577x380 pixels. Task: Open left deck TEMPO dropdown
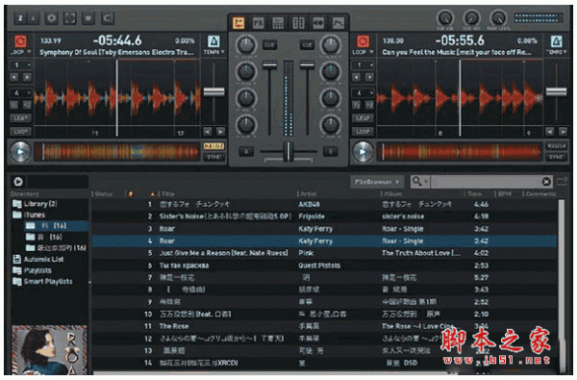[x=213, y=52]
